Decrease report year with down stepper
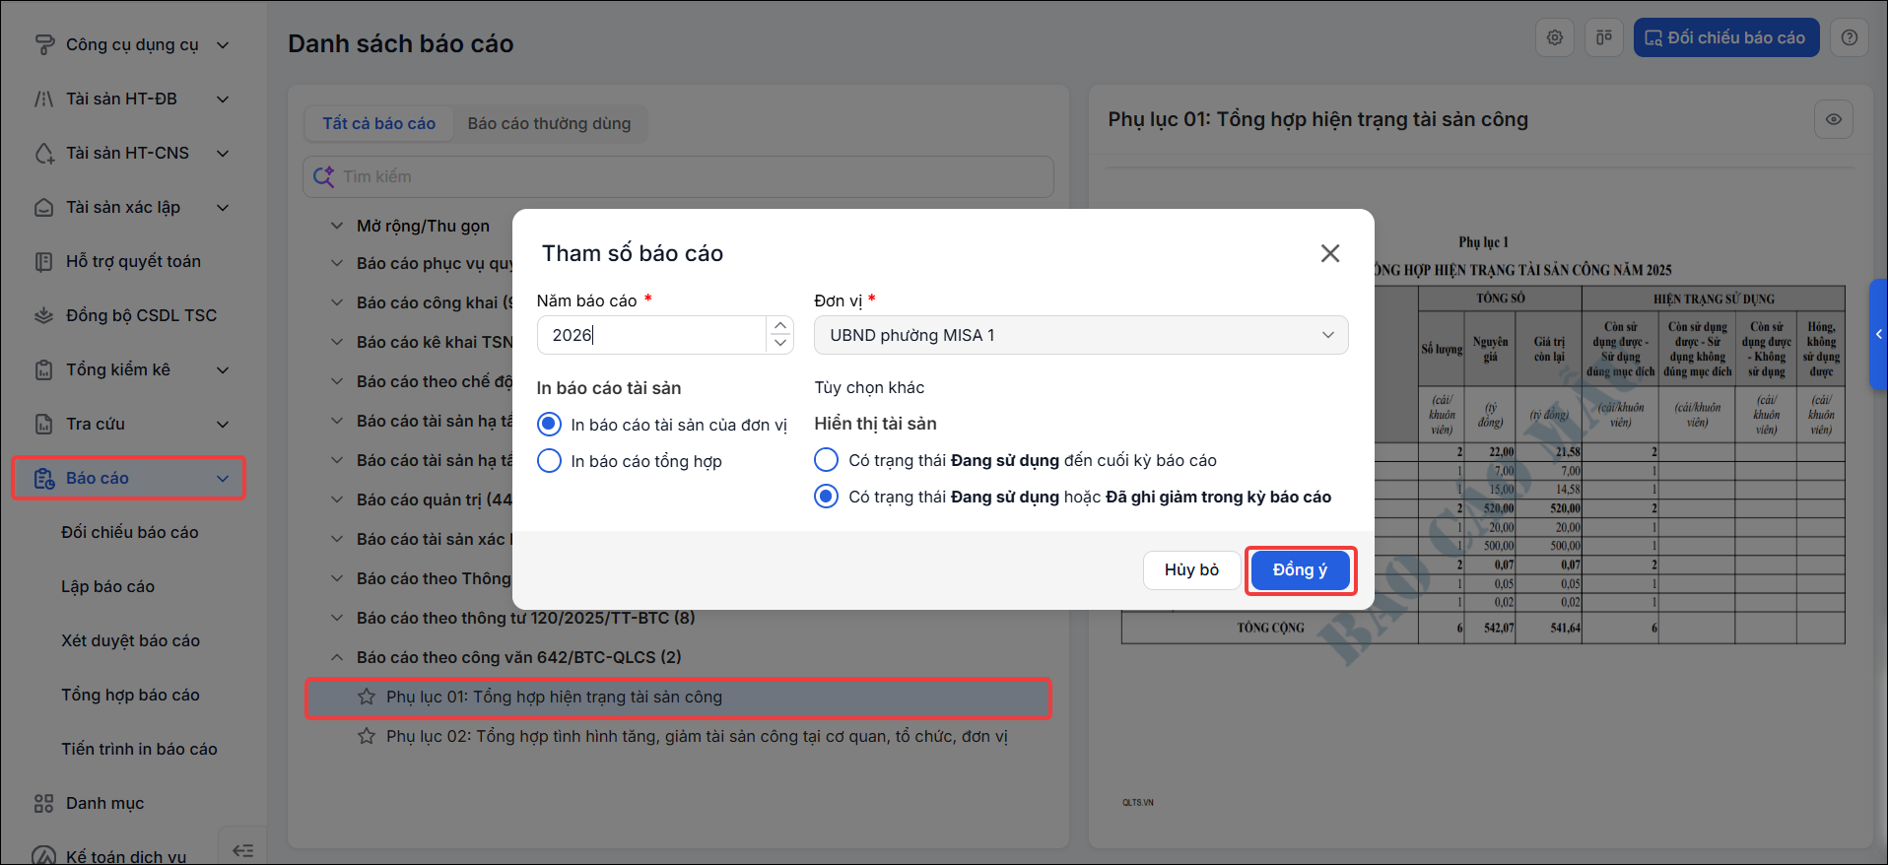The height and width of the screenshot is (865, 1888). click(780, 344)
